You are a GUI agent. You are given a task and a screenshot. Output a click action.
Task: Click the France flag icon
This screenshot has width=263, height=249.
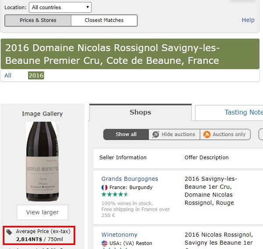(x=104, y=187)
